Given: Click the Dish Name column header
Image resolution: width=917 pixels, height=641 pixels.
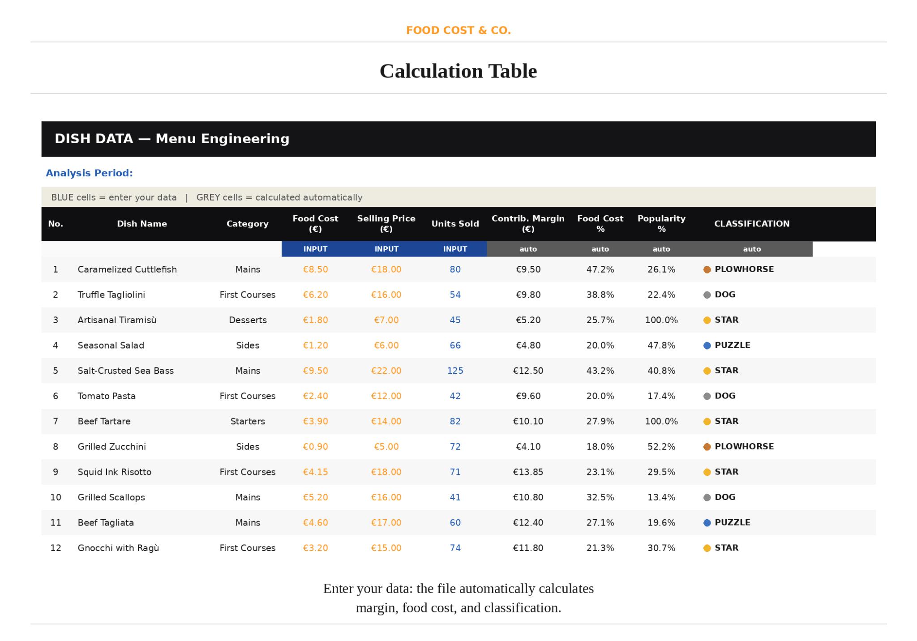Looking at the screenshot, I should [x=142, y=224].
